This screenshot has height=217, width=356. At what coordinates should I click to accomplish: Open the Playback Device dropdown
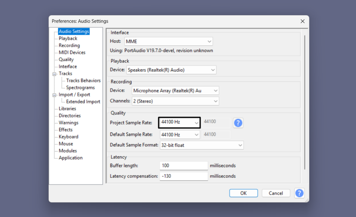pyautogui.click(x=171, y=70)
